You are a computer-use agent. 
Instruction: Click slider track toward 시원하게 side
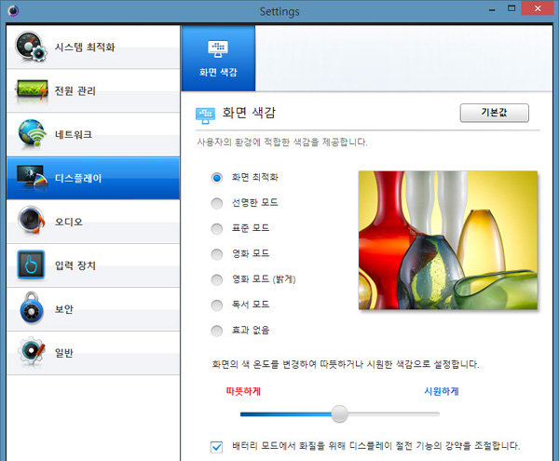tap(393, 414)
